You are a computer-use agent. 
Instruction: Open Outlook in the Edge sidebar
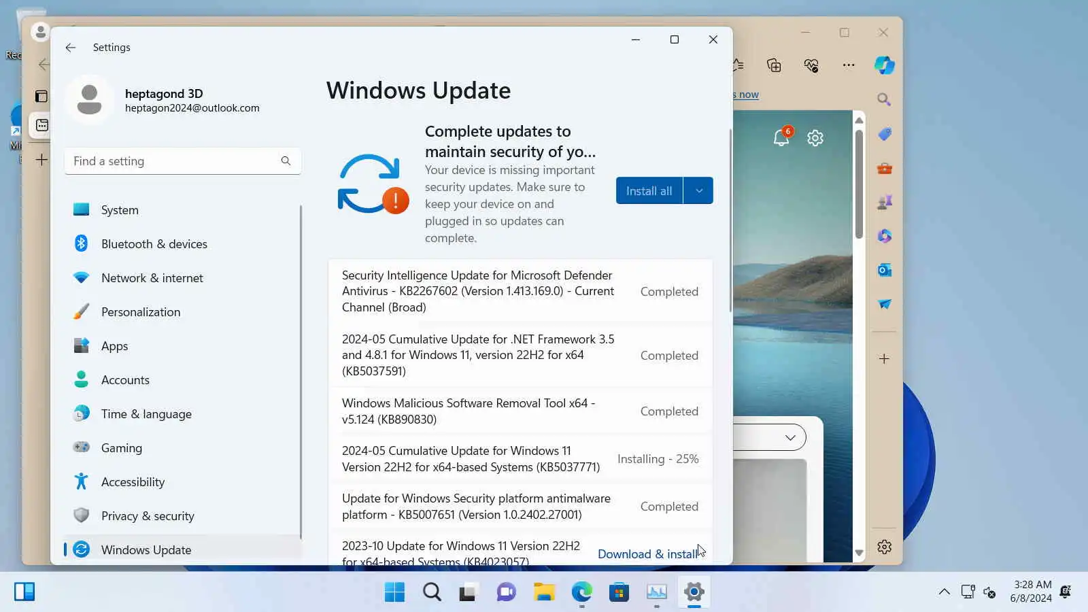(x=884, y=270)
